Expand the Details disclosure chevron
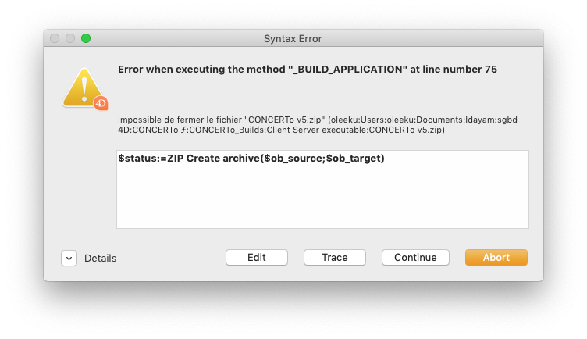The image size is (587, 339). (x=69, y=258)
